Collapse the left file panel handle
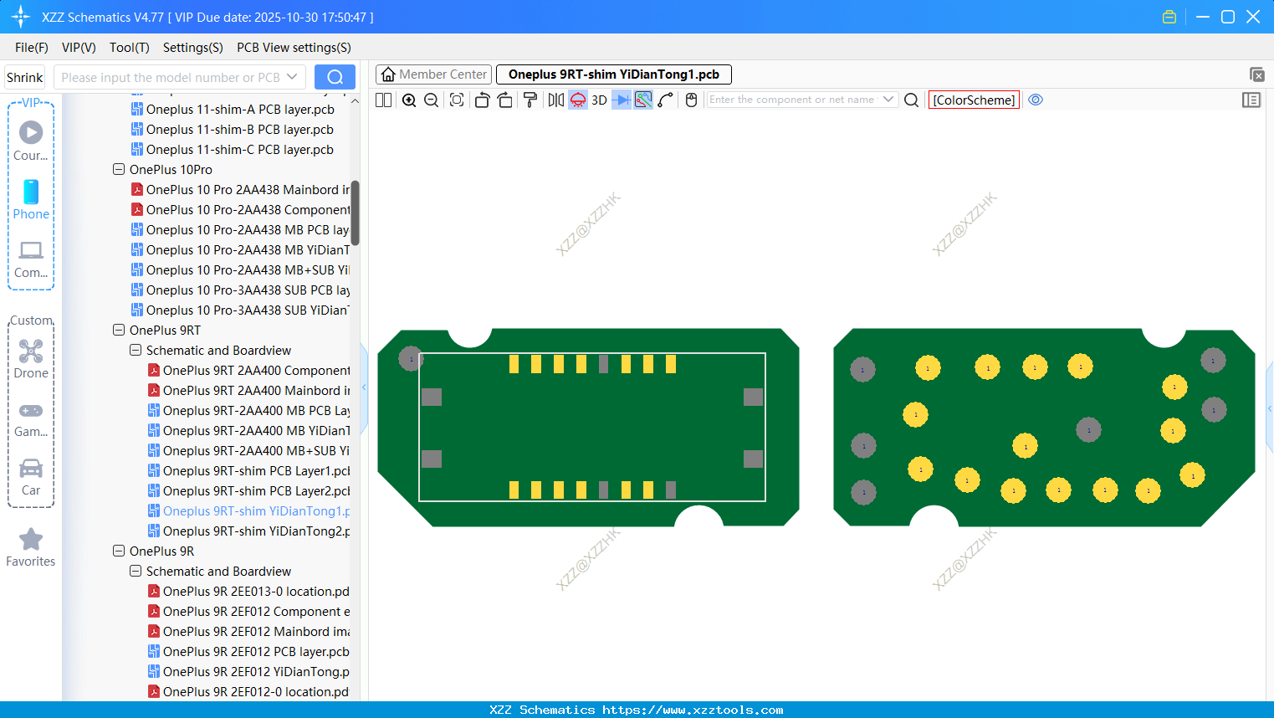The image size is (1274, 718). [364, 387]
